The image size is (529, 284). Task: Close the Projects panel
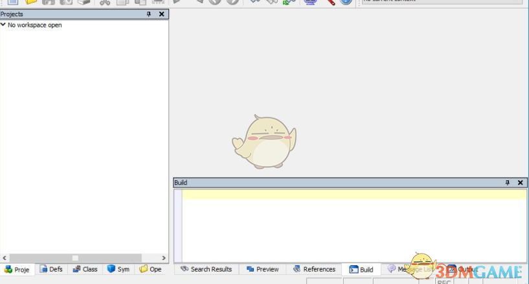(x=162, y=14)
